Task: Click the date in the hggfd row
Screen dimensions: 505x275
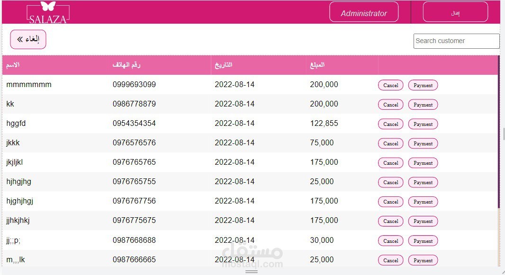Action: (x=234, y=123)
